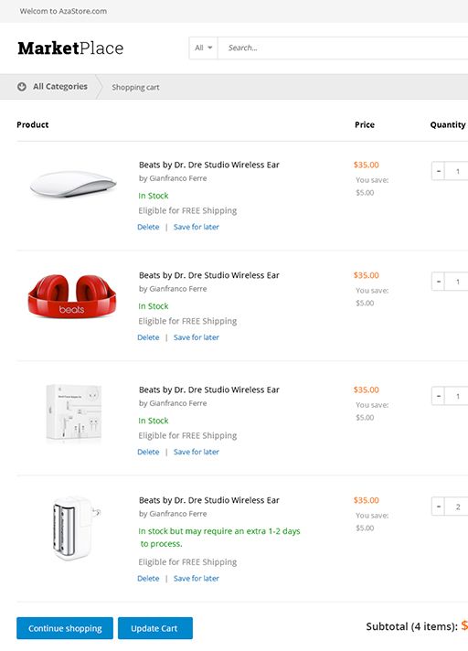Save the red headphones item for later
This screenshot has width=468, height=651.
197,337
